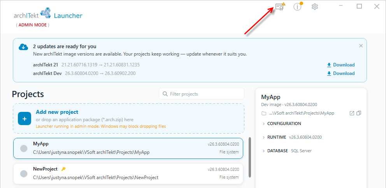Click the blue plus Add project button
Viewport: 386px width, 188px height.
coord(25,119)
